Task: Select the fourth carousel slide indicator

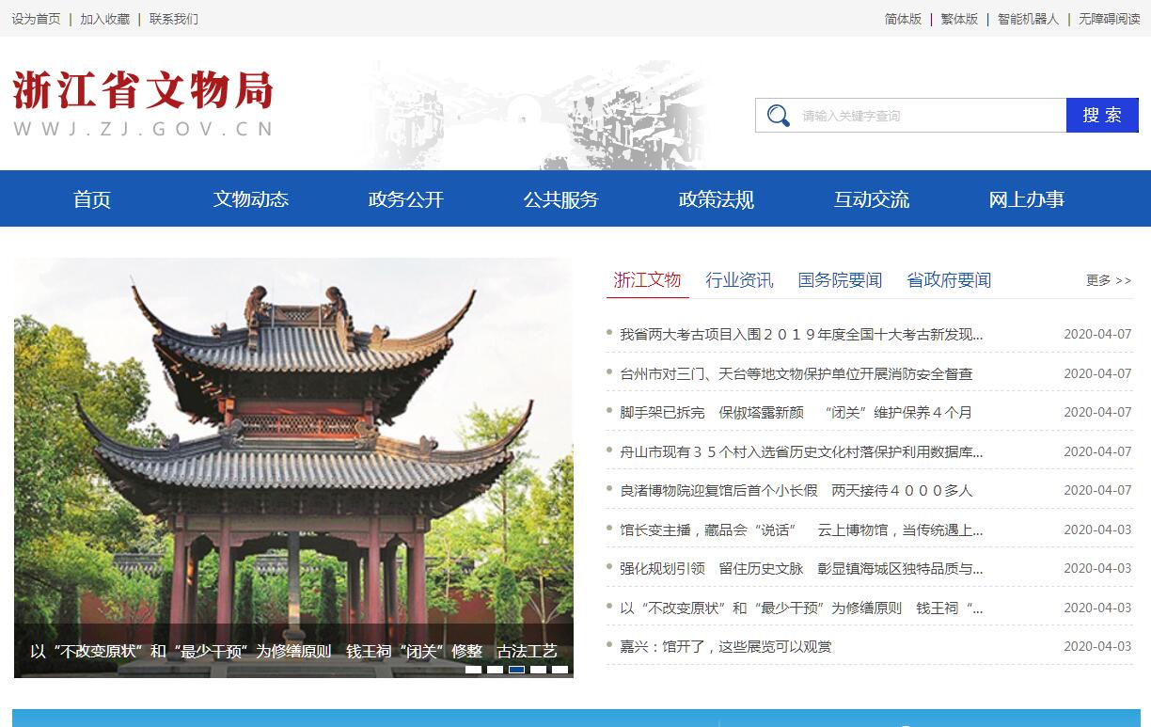Action: click(538, 670)
